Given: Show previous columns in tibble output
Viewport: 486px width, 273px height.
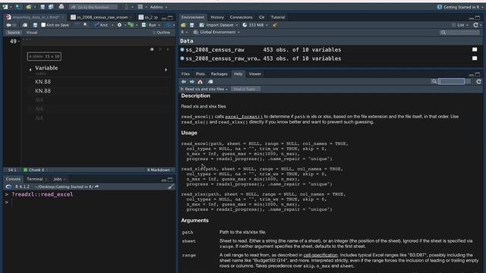Looking at the screenshot, I should [x=30, y=70].
